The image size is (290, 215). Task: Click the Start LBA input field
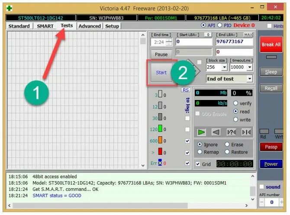pos(194,42)
